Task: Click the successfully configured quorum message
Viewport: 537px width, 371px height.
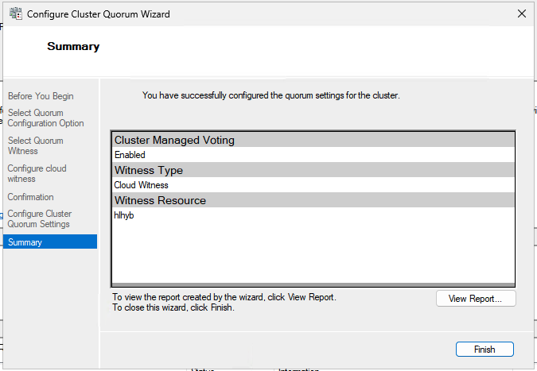Action: click(x=270, y=95)
